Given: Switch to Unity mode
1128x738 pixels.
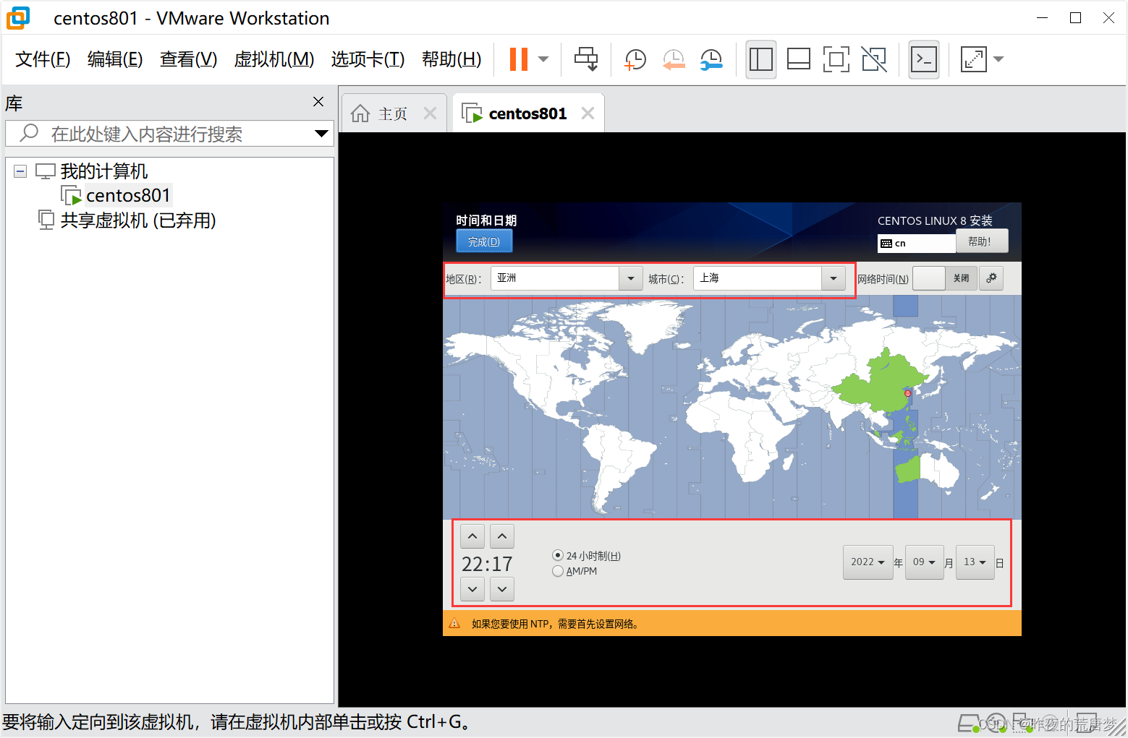Looking at the screenshot, I should pyautogui.click(x=874, y=59).
